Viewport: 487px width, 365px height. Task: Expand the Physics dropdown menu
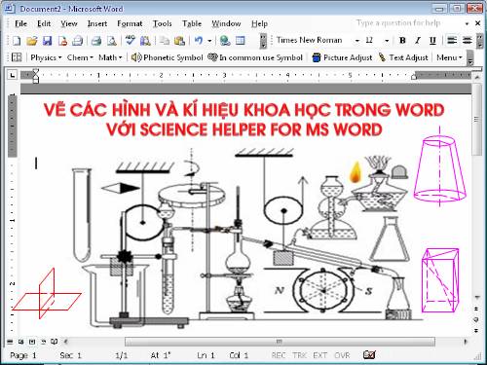pos(46,57)
